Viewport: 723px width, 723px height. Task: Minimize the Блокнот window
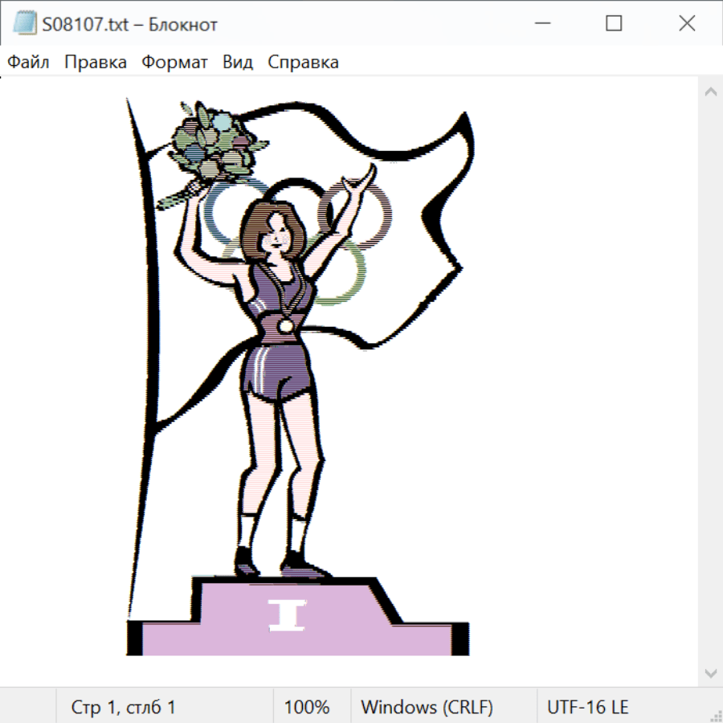point(541,24)
